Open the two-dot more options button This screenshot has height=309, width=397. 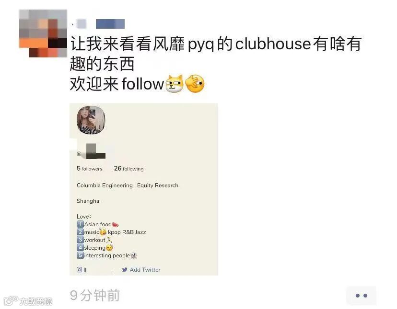tap(361, 295)
